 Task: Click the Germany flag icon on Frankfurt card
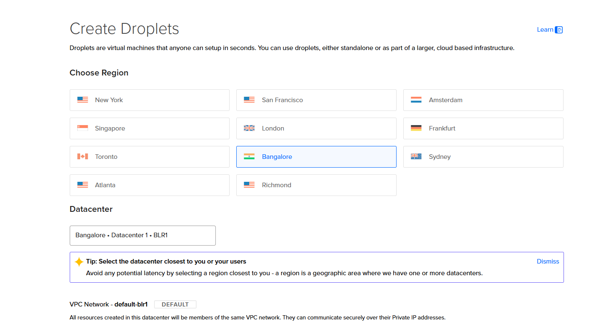416,128
